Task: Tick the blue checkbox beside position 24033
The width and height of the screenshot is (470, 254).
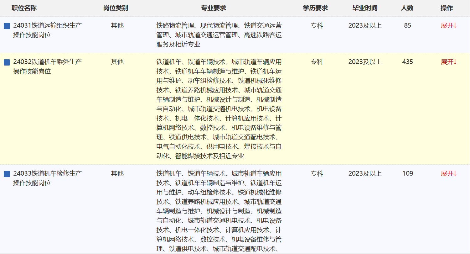Action: click(x=7, y=174)
